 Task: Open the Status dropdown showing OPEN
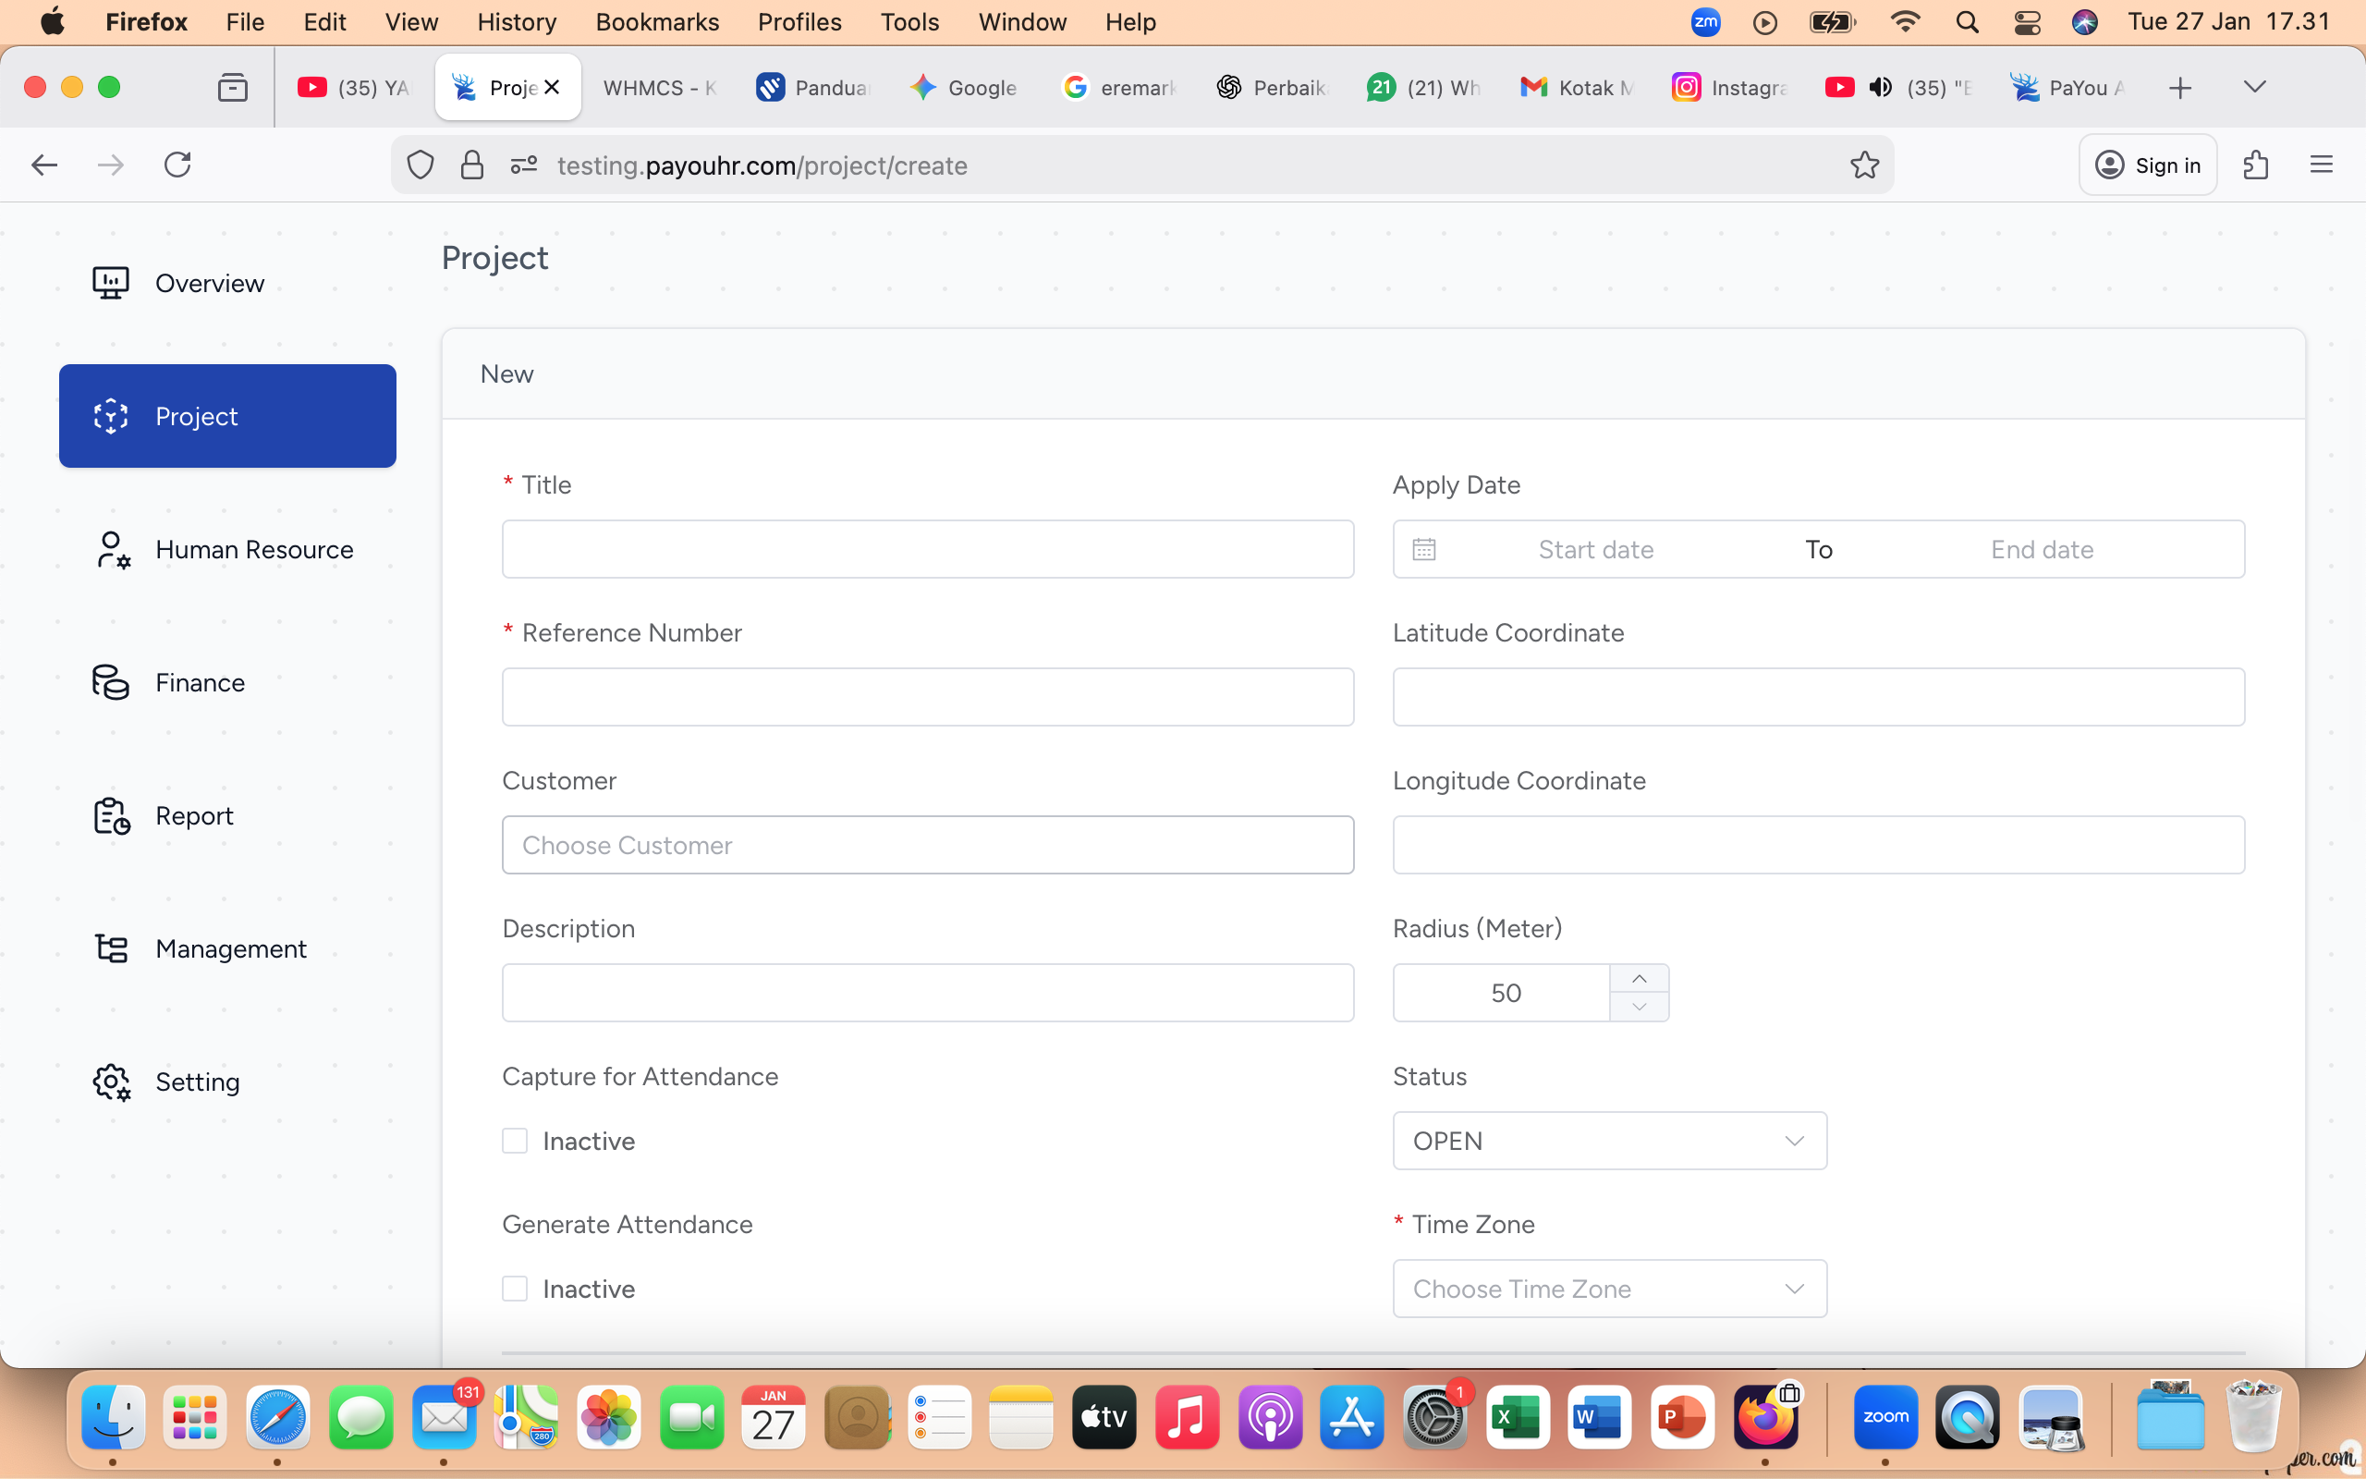click(1608, 1141)
